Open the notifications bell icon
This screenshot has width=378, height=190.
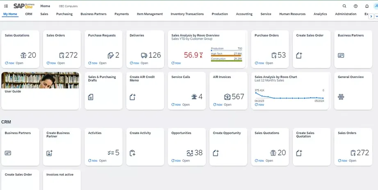point(367,6)
